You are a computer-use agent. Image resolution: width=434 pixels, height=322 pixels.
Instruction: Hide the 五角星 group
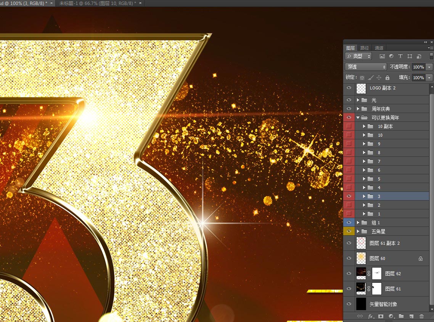(349, 231)
